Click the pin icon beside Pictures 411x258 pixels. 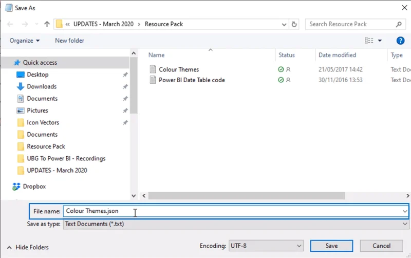(125, 110)
